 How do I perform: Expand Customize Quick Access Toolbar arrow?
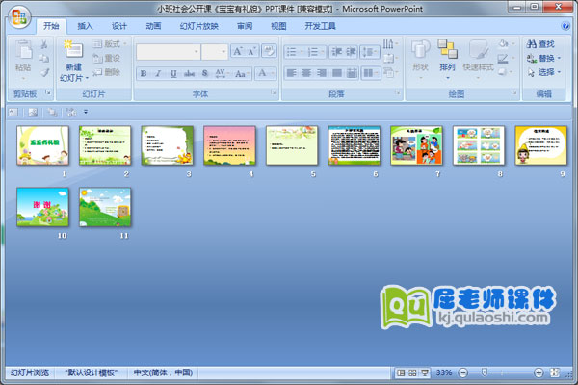click(x=86, y=112)
